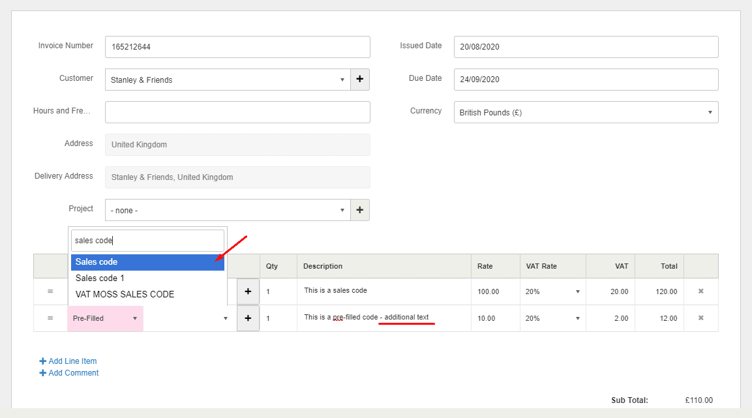Click the Invoice Number field
This screenshot has height=418, width=752.
click(x=237, y=47)
